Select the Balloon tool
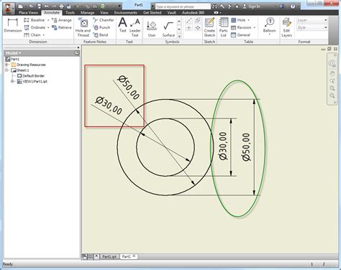 click(269, 26)
